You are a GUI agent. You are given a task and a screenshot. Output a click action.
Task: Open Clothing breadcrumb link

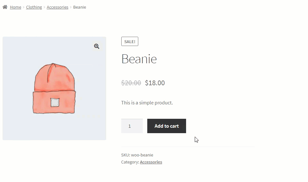34,7
